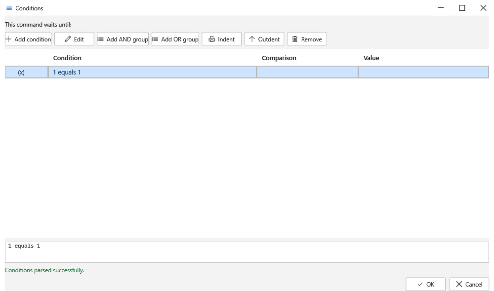This screenshot has width=494, height=291.
Task: Remove the selected condition
Action: 307,39
